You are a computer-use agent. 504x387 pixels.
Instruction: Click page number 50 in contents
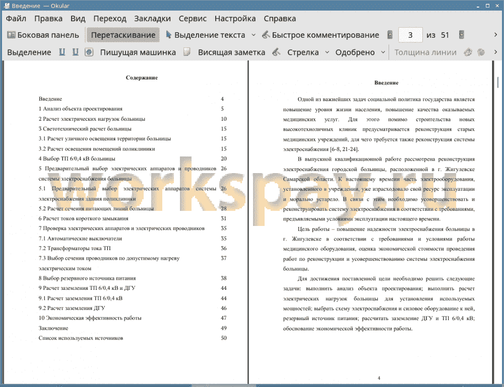[x=224, y=338]
